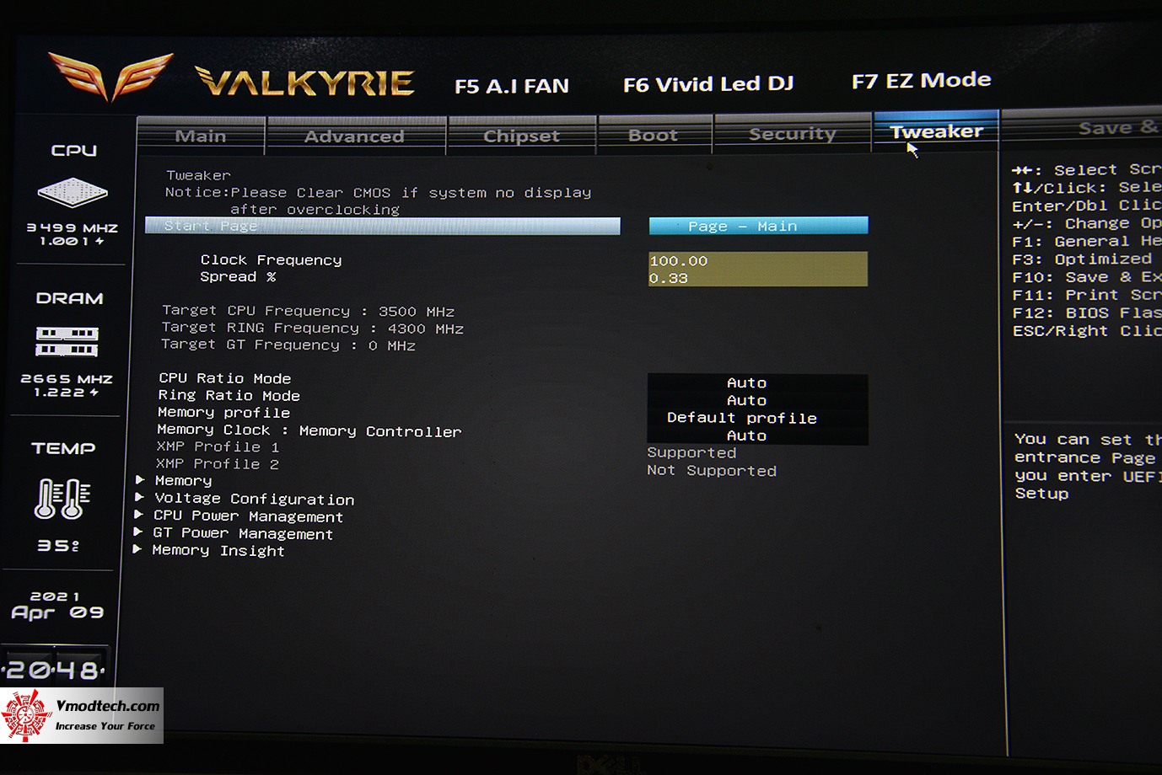Screen dimensions: 1162x775
Task: Select Memory Clock : Memory Controller label
Action: point(309,430)
